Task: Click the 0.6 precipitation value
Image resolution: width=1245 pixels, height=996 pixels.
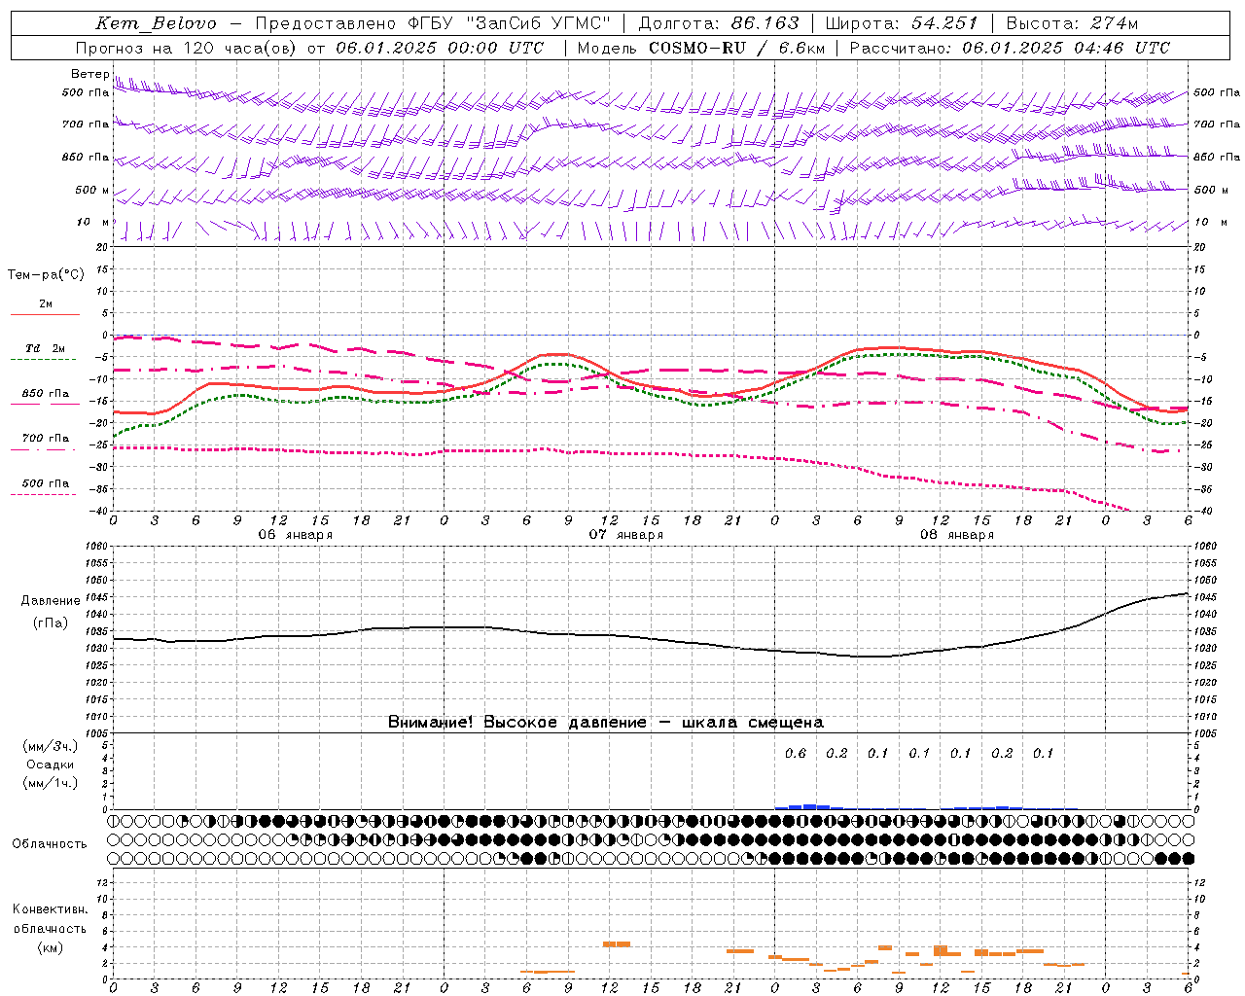Action: click(x=796, y=753)
